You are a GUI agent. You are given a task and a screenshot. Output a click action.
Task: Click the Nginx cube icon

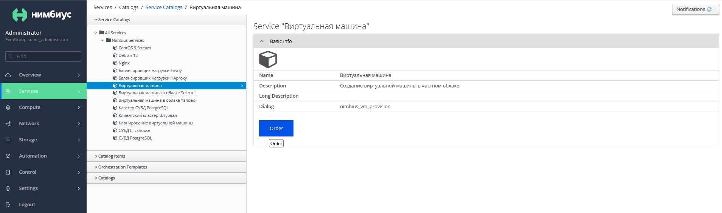115,63
